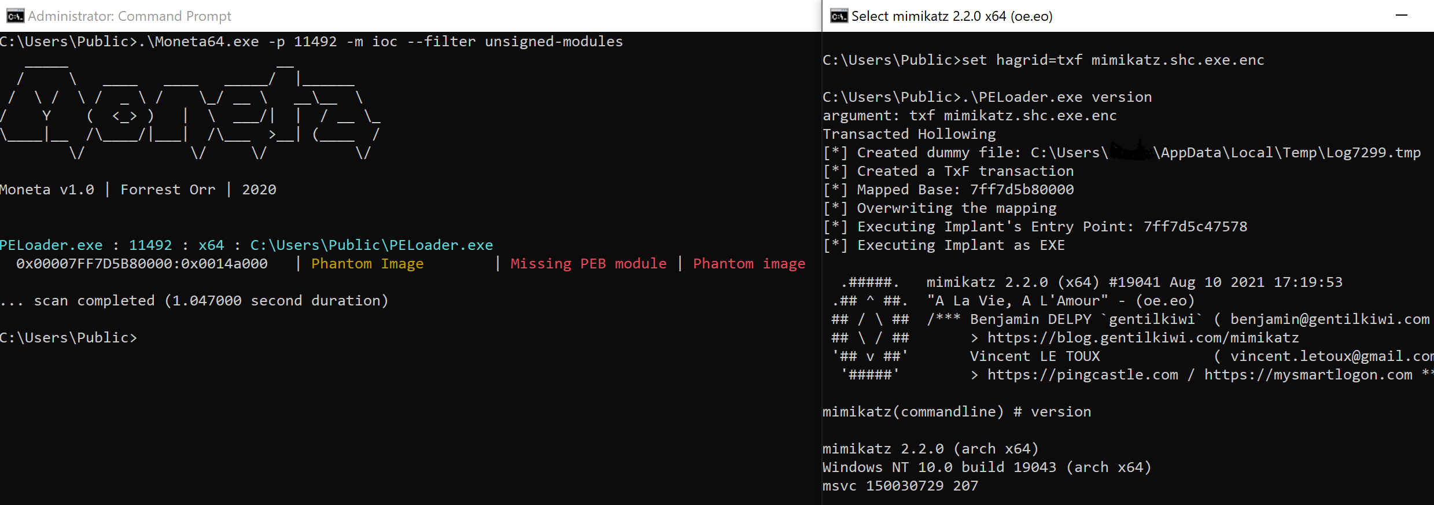Minimize the mimikatz window
The height and width of the screenshot is (505, 1434).
coord(1402,16)
